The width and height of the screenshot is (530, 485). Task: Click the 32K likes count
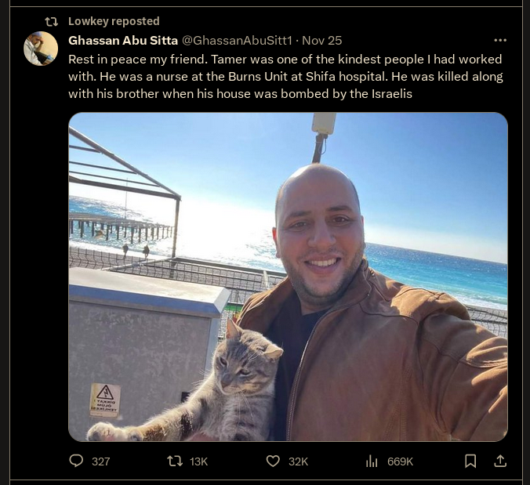click(298, 461)
